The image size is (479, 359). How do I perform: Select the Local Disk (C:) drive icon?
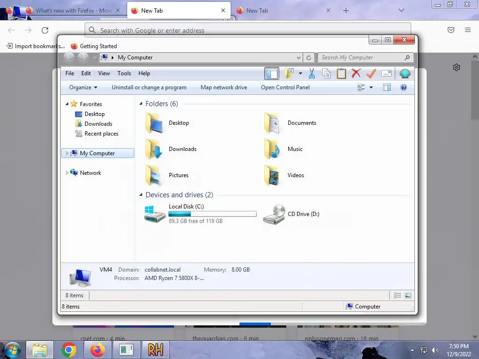[155, 214]
